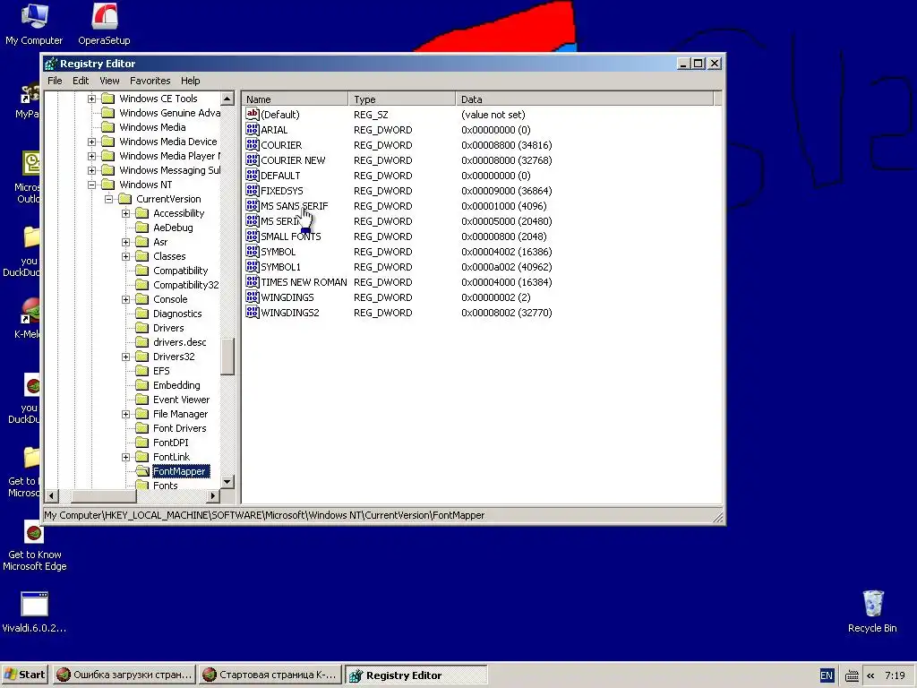917x688 pixels.
Task: Expand the Windows Media Device key
Action: (92, 142)
